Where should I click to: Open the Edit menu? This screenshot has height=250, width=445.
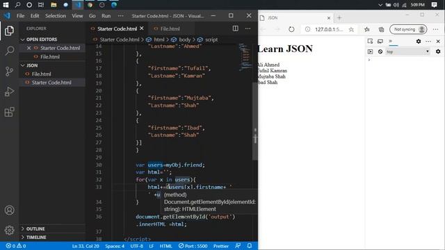pyautogui.click(x=35, y=15)
